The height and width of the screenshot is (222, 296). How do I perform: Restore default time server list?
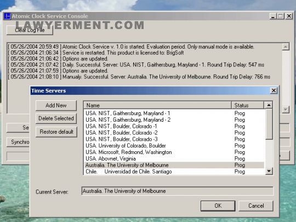(56, 132)
